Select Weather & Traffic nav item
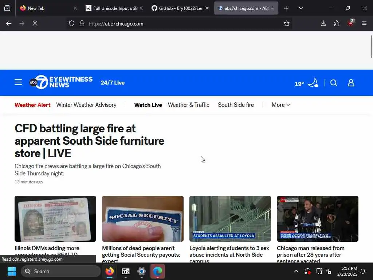The height and width of the screenshot is (280, 373). click(188, 105)
